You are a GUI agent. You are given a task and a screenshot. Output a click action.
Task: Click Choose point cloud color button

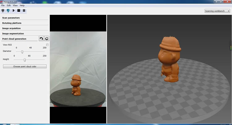pyautogui.click(x=25, y=67)
